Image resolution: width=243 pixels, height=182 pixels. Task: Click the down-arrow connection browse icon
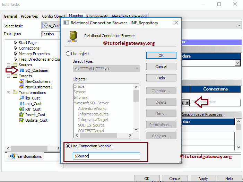coord(183,103)
